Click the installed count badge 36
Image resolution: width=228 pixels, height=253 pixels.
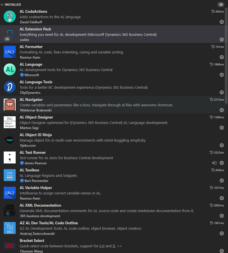(221, 5)
